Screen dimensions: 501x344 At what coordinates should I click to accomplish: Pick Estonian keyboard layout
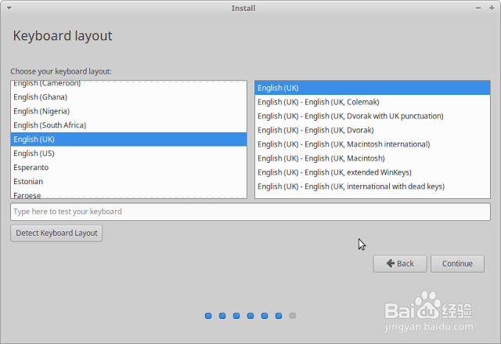pos(128,182)
